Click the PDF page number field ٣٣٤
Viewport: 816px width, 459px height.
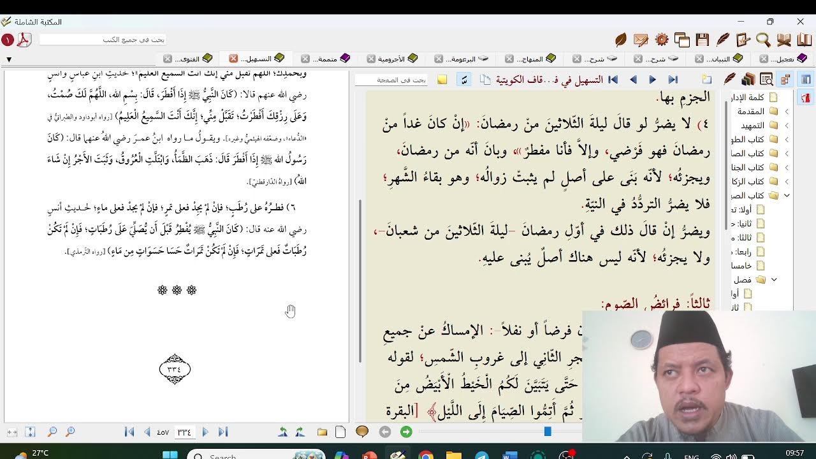pyautogui.click(x=184, y=432)
